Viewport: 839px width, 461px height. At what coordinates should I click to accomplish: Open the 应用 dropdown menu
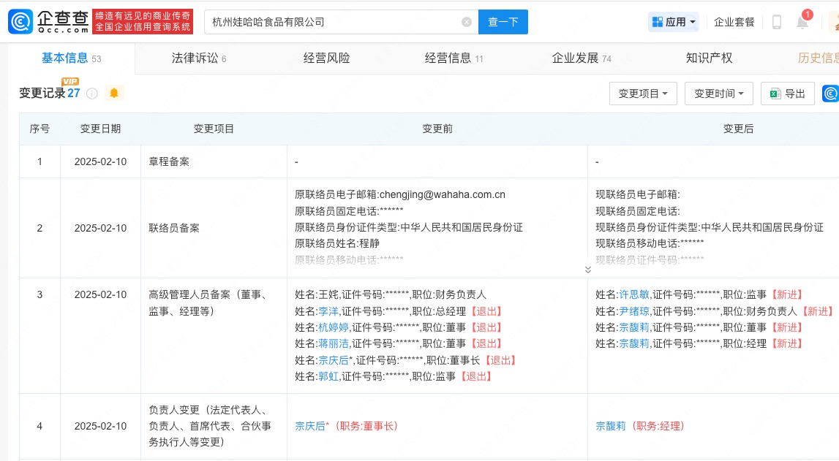point(673,22)
